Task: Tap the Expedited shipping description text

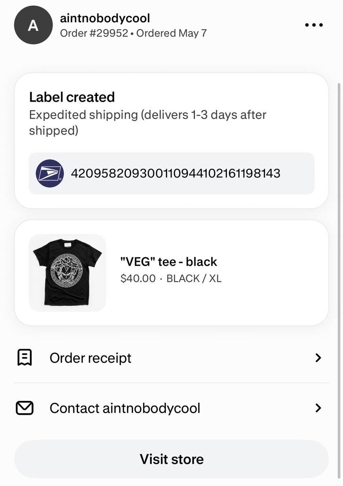Action: [148, 123]
